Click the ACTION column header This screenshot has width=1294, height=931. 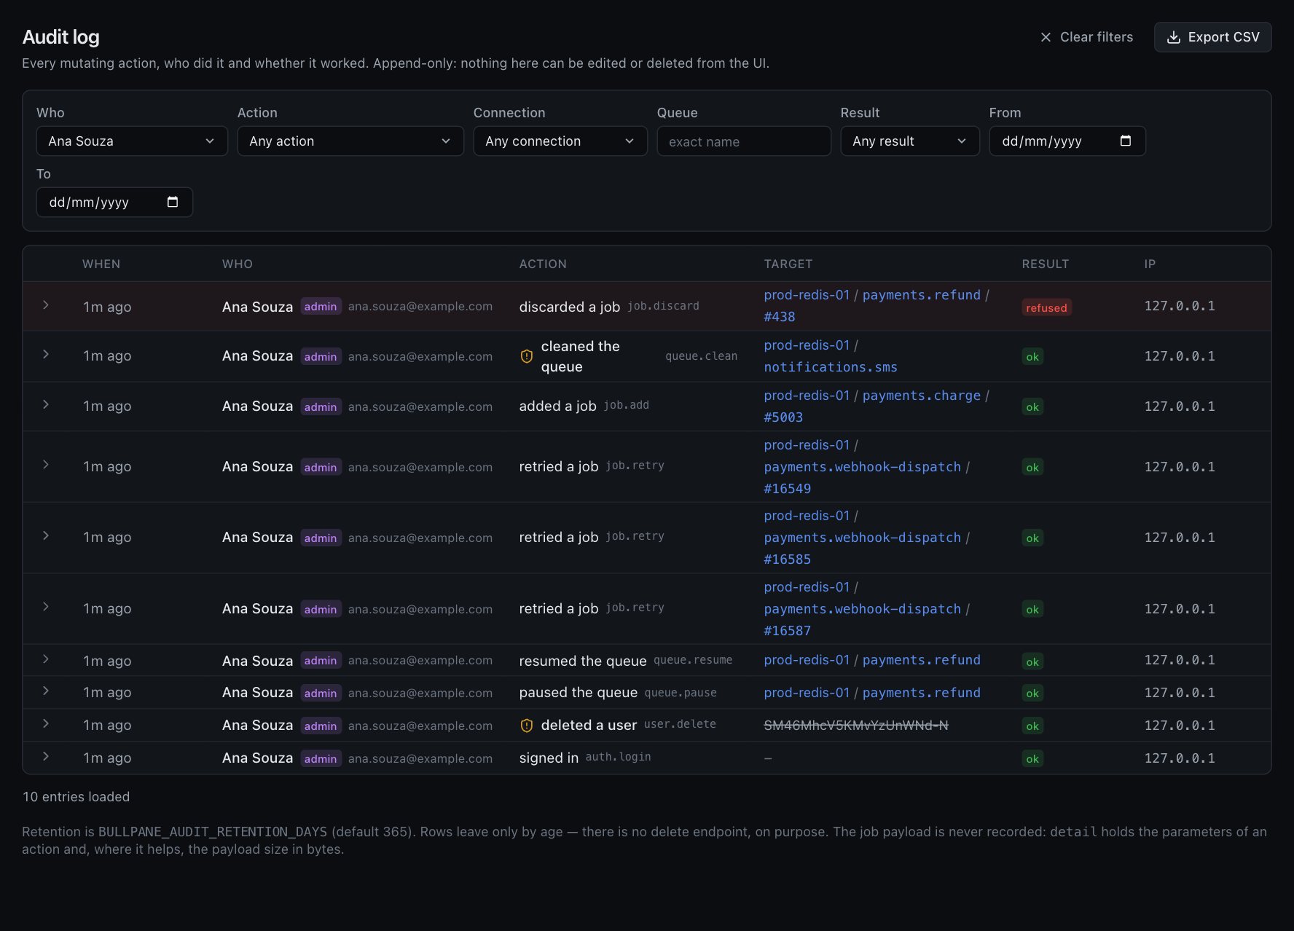pos(543,264)
